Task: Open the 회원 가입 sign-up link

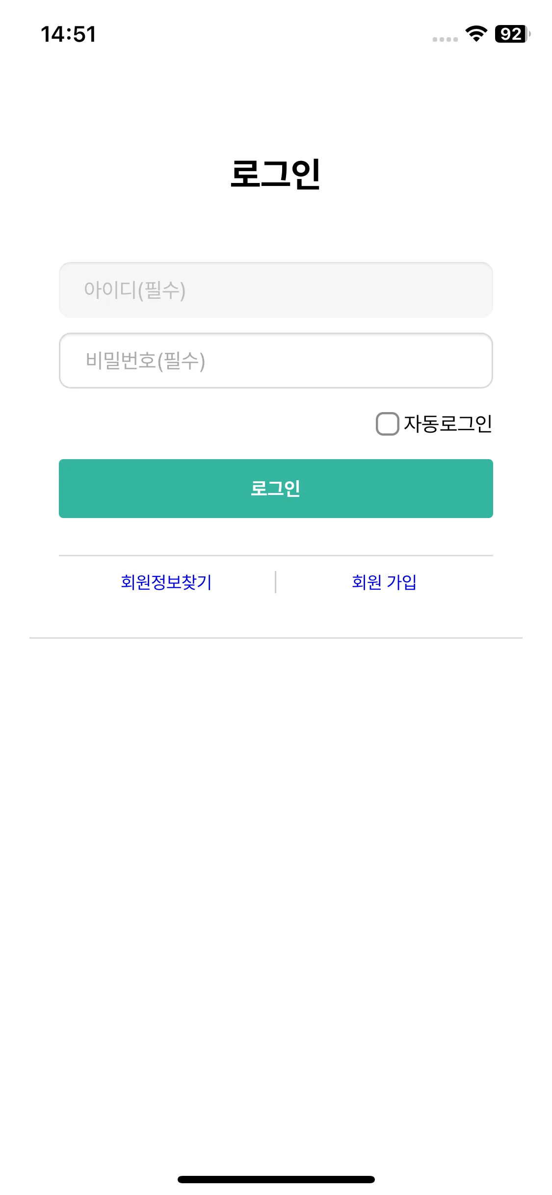Action: [384, 582]
